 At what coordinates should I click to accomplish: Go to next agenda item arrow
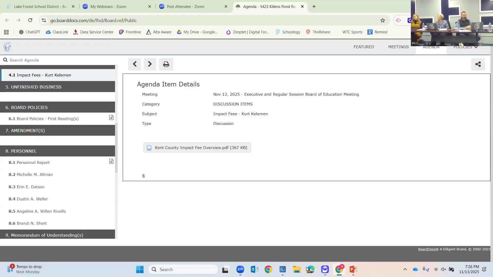click(150, 64)
